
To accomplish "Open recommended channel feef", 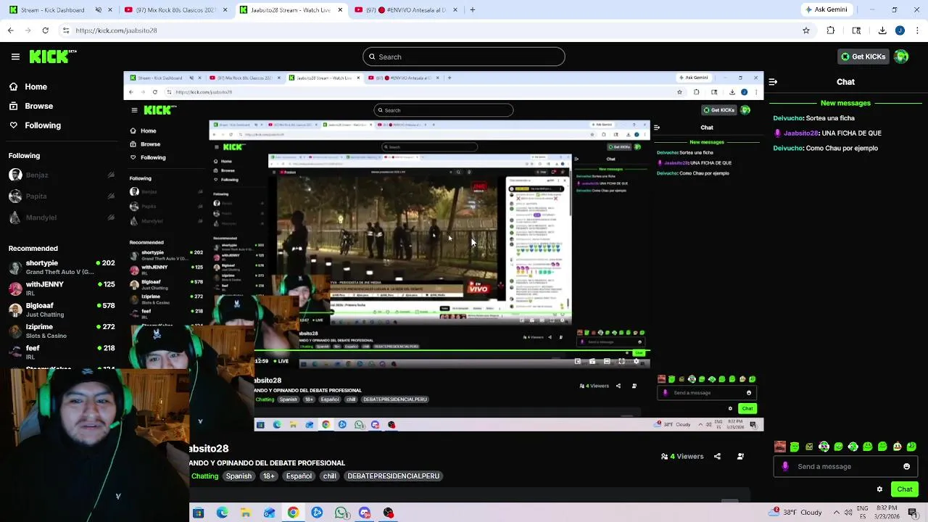I will (x=62, y=352).
